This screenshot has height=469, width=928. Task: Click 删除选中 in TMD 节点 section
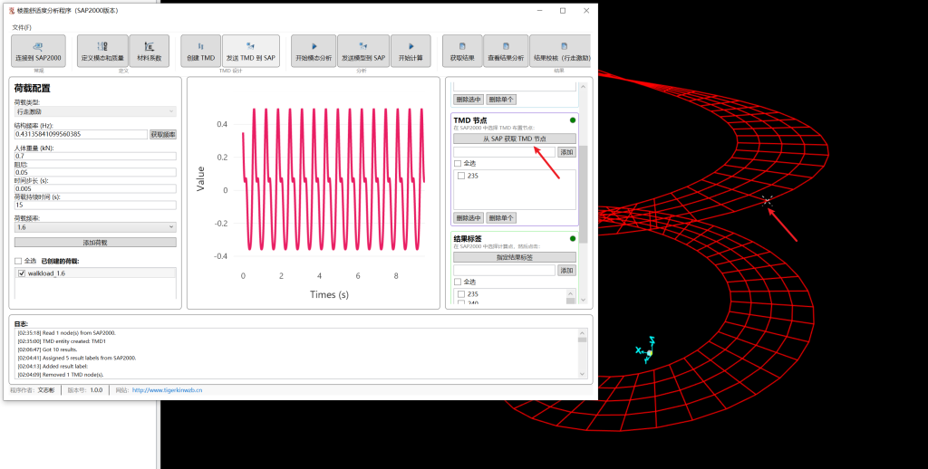pyautogui.click(x=469, y=218)
